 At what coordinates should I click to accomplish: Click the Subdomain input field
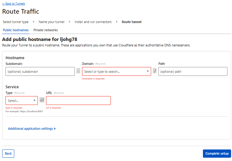point(40,72)
